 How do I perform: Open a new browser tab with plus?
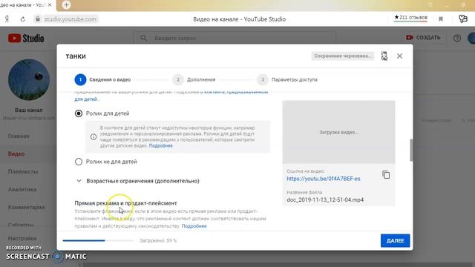click(66, 5)
